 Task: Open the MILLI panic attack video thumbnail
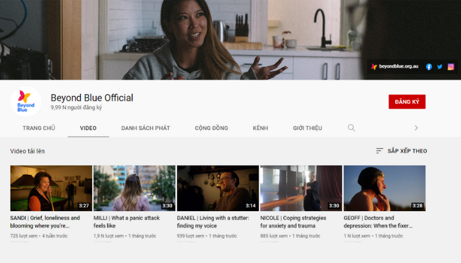[134, 188]
